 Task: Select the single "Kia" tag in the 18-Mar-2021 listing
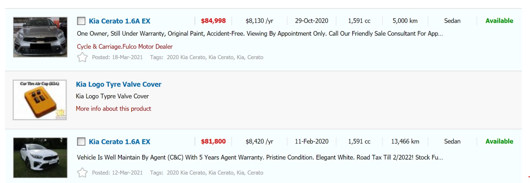pyautogui.click(x=240, y=57)
